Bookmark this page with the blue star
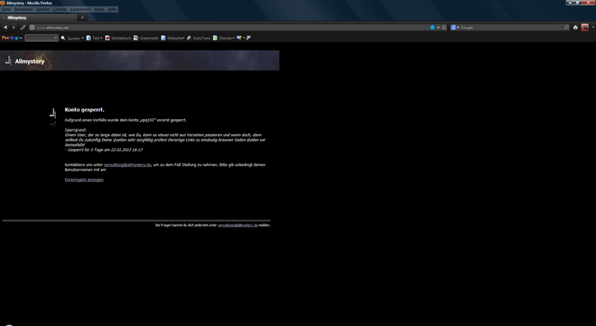Image resolution: width=596 pixels, height=326 pixels. coord(432,28)
